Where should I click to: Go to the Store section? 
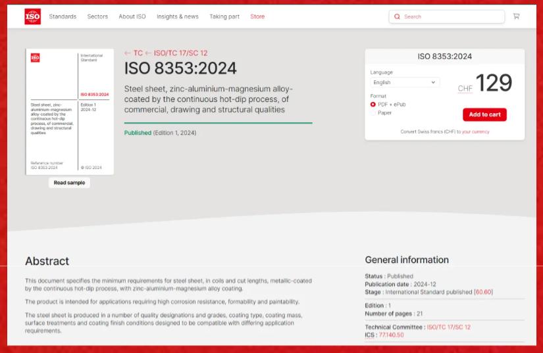[x=257, y=16]
